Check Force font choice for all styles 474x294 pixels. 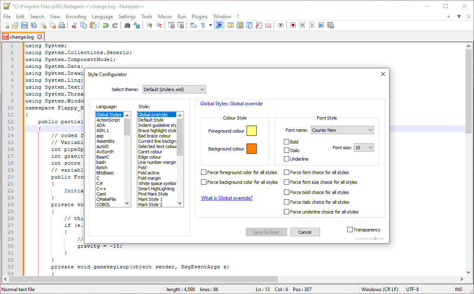286,172
